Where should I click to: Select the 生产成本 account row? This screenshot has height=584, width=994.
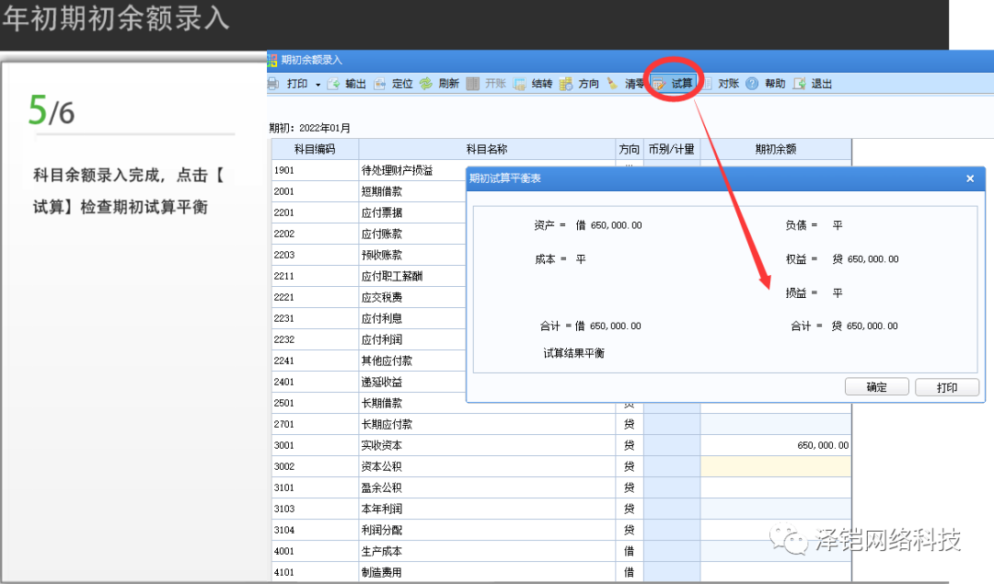click(x=487, y=551)
